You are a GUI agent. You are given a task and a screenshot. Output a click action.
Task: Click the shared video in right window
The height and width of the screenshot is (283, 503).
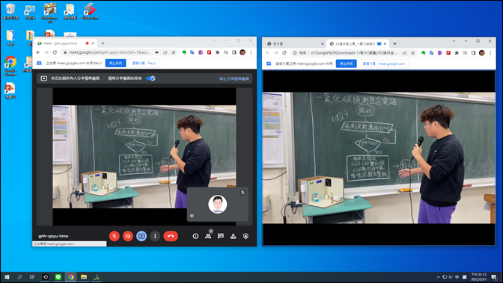379,158
